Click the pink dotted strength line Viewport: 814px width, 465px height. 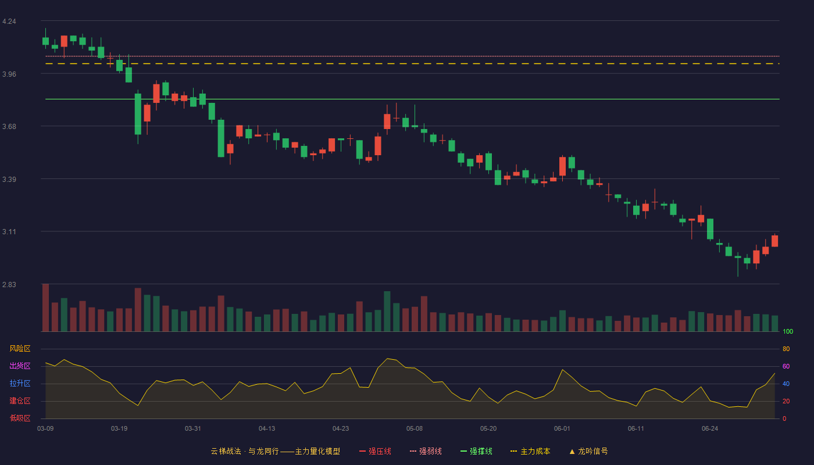(412, 56)
